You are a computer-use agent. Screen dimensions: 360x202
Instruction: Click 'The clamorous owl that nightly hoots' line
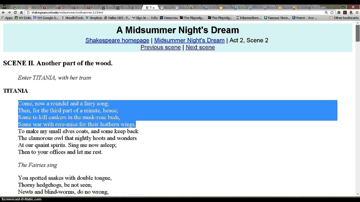tap(77, 138)
